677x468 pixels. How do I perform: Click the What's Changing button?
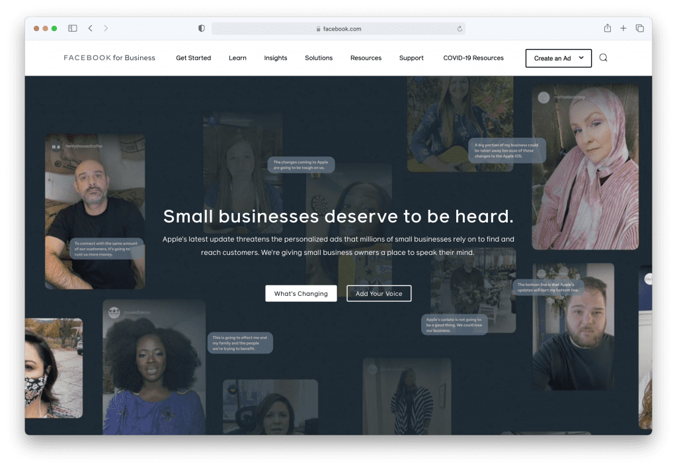301,293
